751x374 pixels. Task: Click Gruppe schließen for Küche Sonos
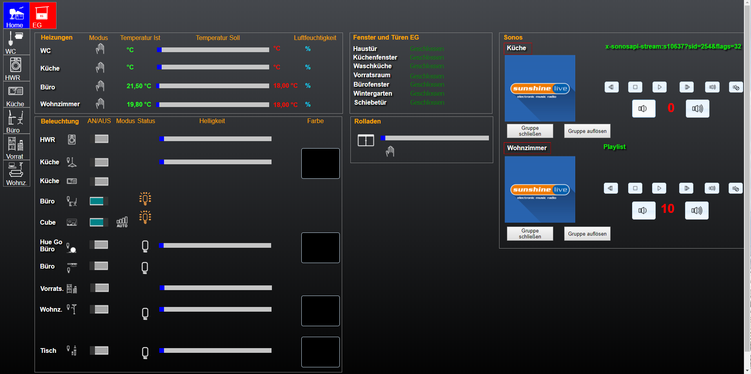(530, 131)
